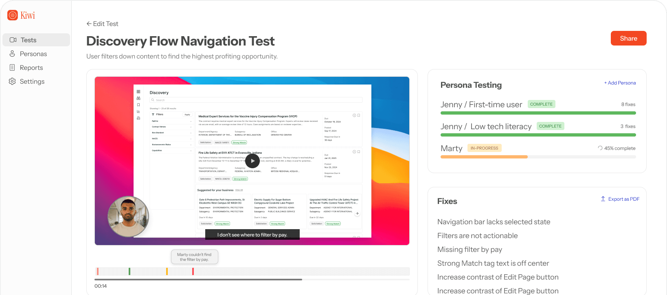
Task: Open the Tests section in sidebar
Action: click(x=36, y=40)
